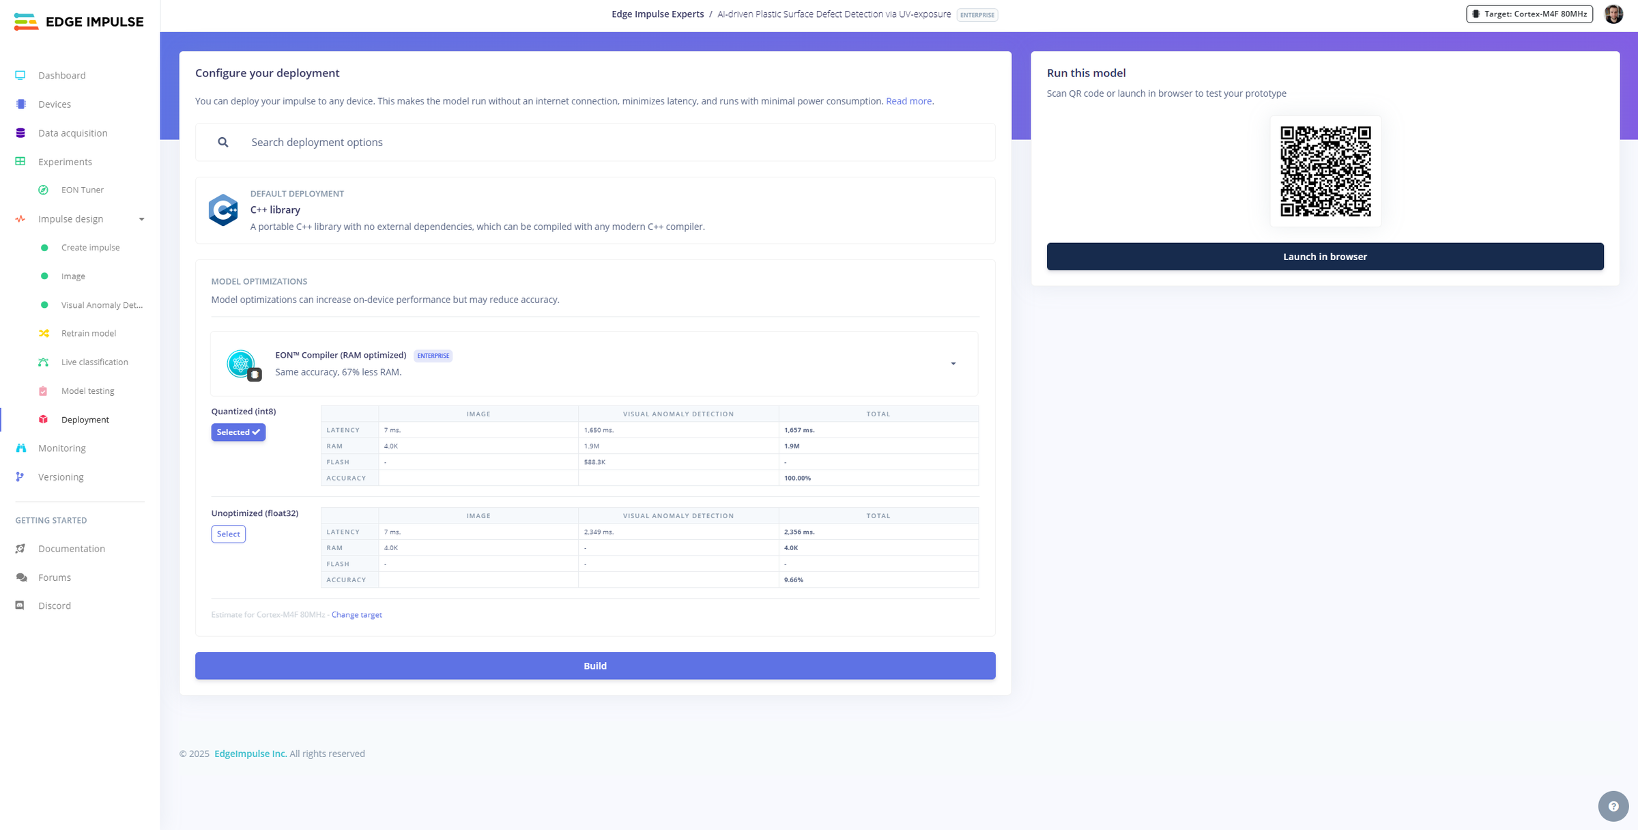Open the EON Tuner page
1638x830 pixels.
[x=83, y=190]
